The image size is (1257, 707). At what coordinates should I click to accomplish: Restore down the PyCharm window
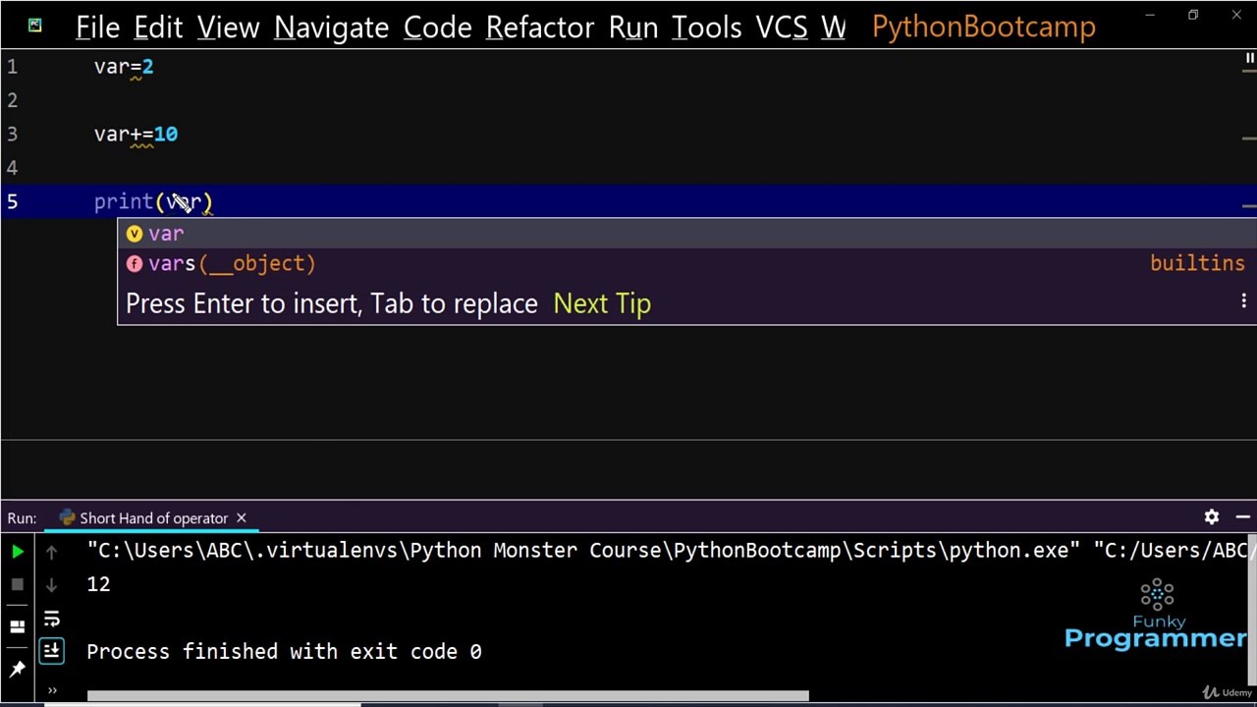point(1193,16)
